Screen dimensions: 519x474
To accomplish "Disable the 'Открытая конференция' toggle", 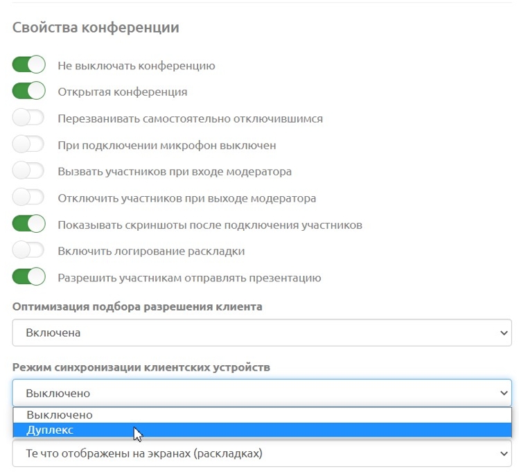I will pos(28,91).
